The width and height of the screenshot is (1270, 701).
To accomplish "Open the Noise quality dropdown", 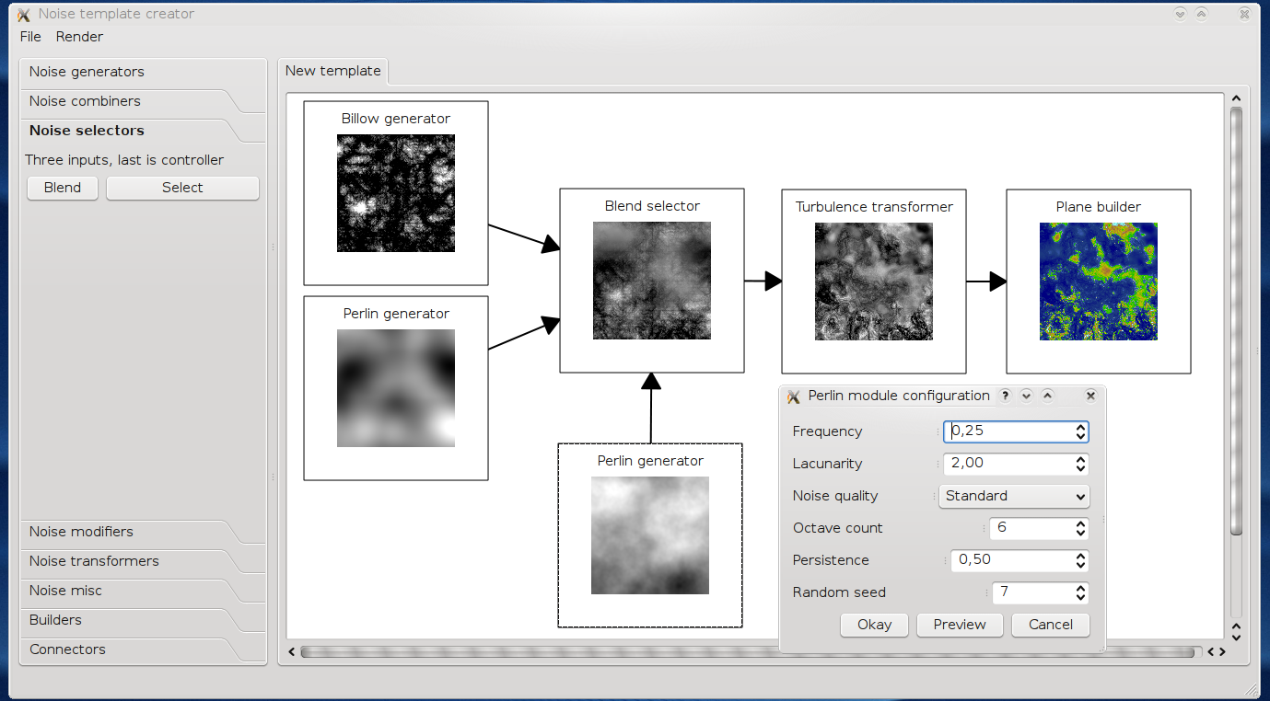I will pyautogui.click(x=1014, y=496).
